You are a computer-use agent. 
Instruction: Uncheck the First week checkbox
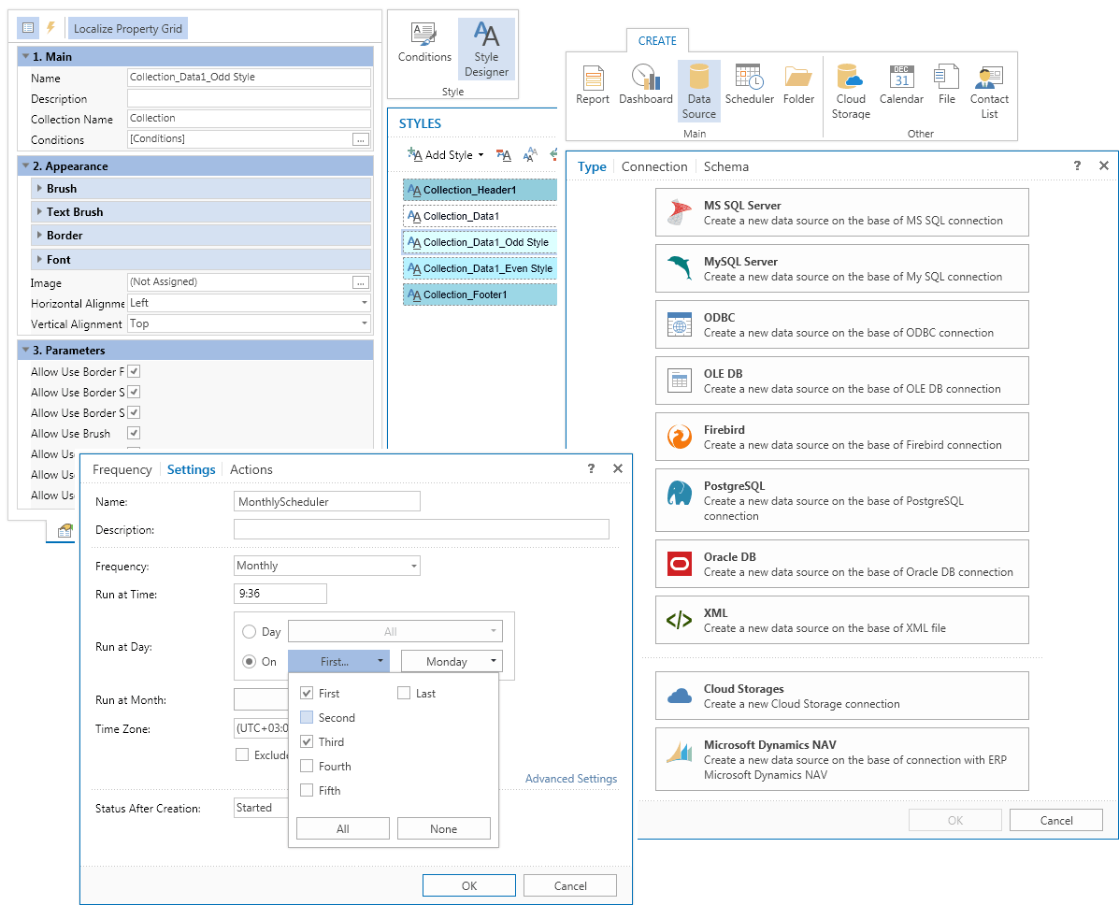[x=307, y=693]
